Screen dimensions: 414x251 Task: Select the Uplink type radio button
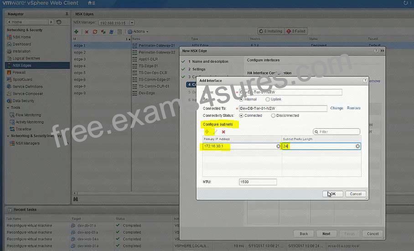coord(268,99)
